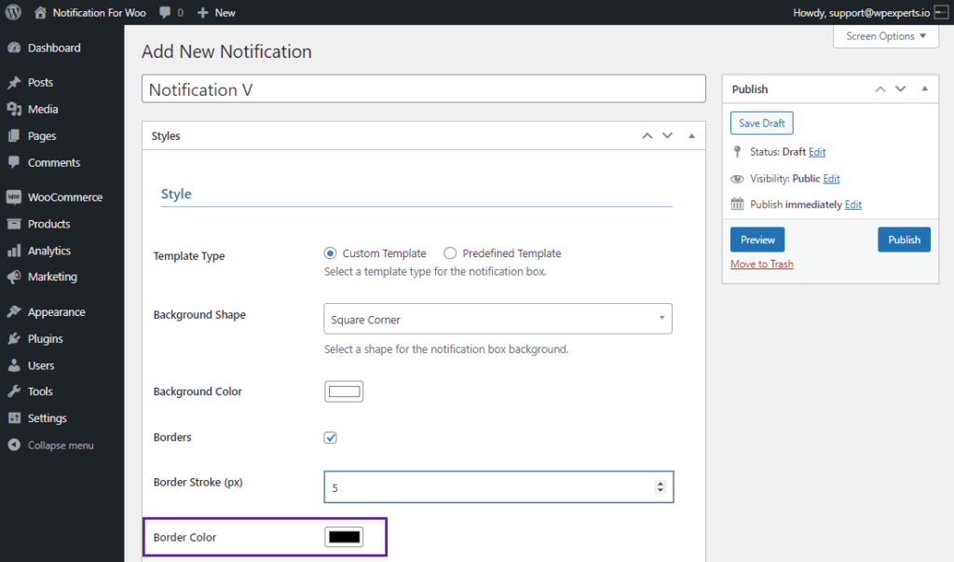Open Plugins menu item

click(x=45, y=338)
